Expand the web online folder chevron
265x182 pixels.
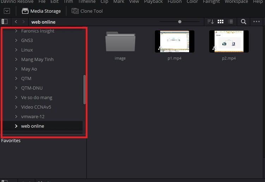pos(16,126)
